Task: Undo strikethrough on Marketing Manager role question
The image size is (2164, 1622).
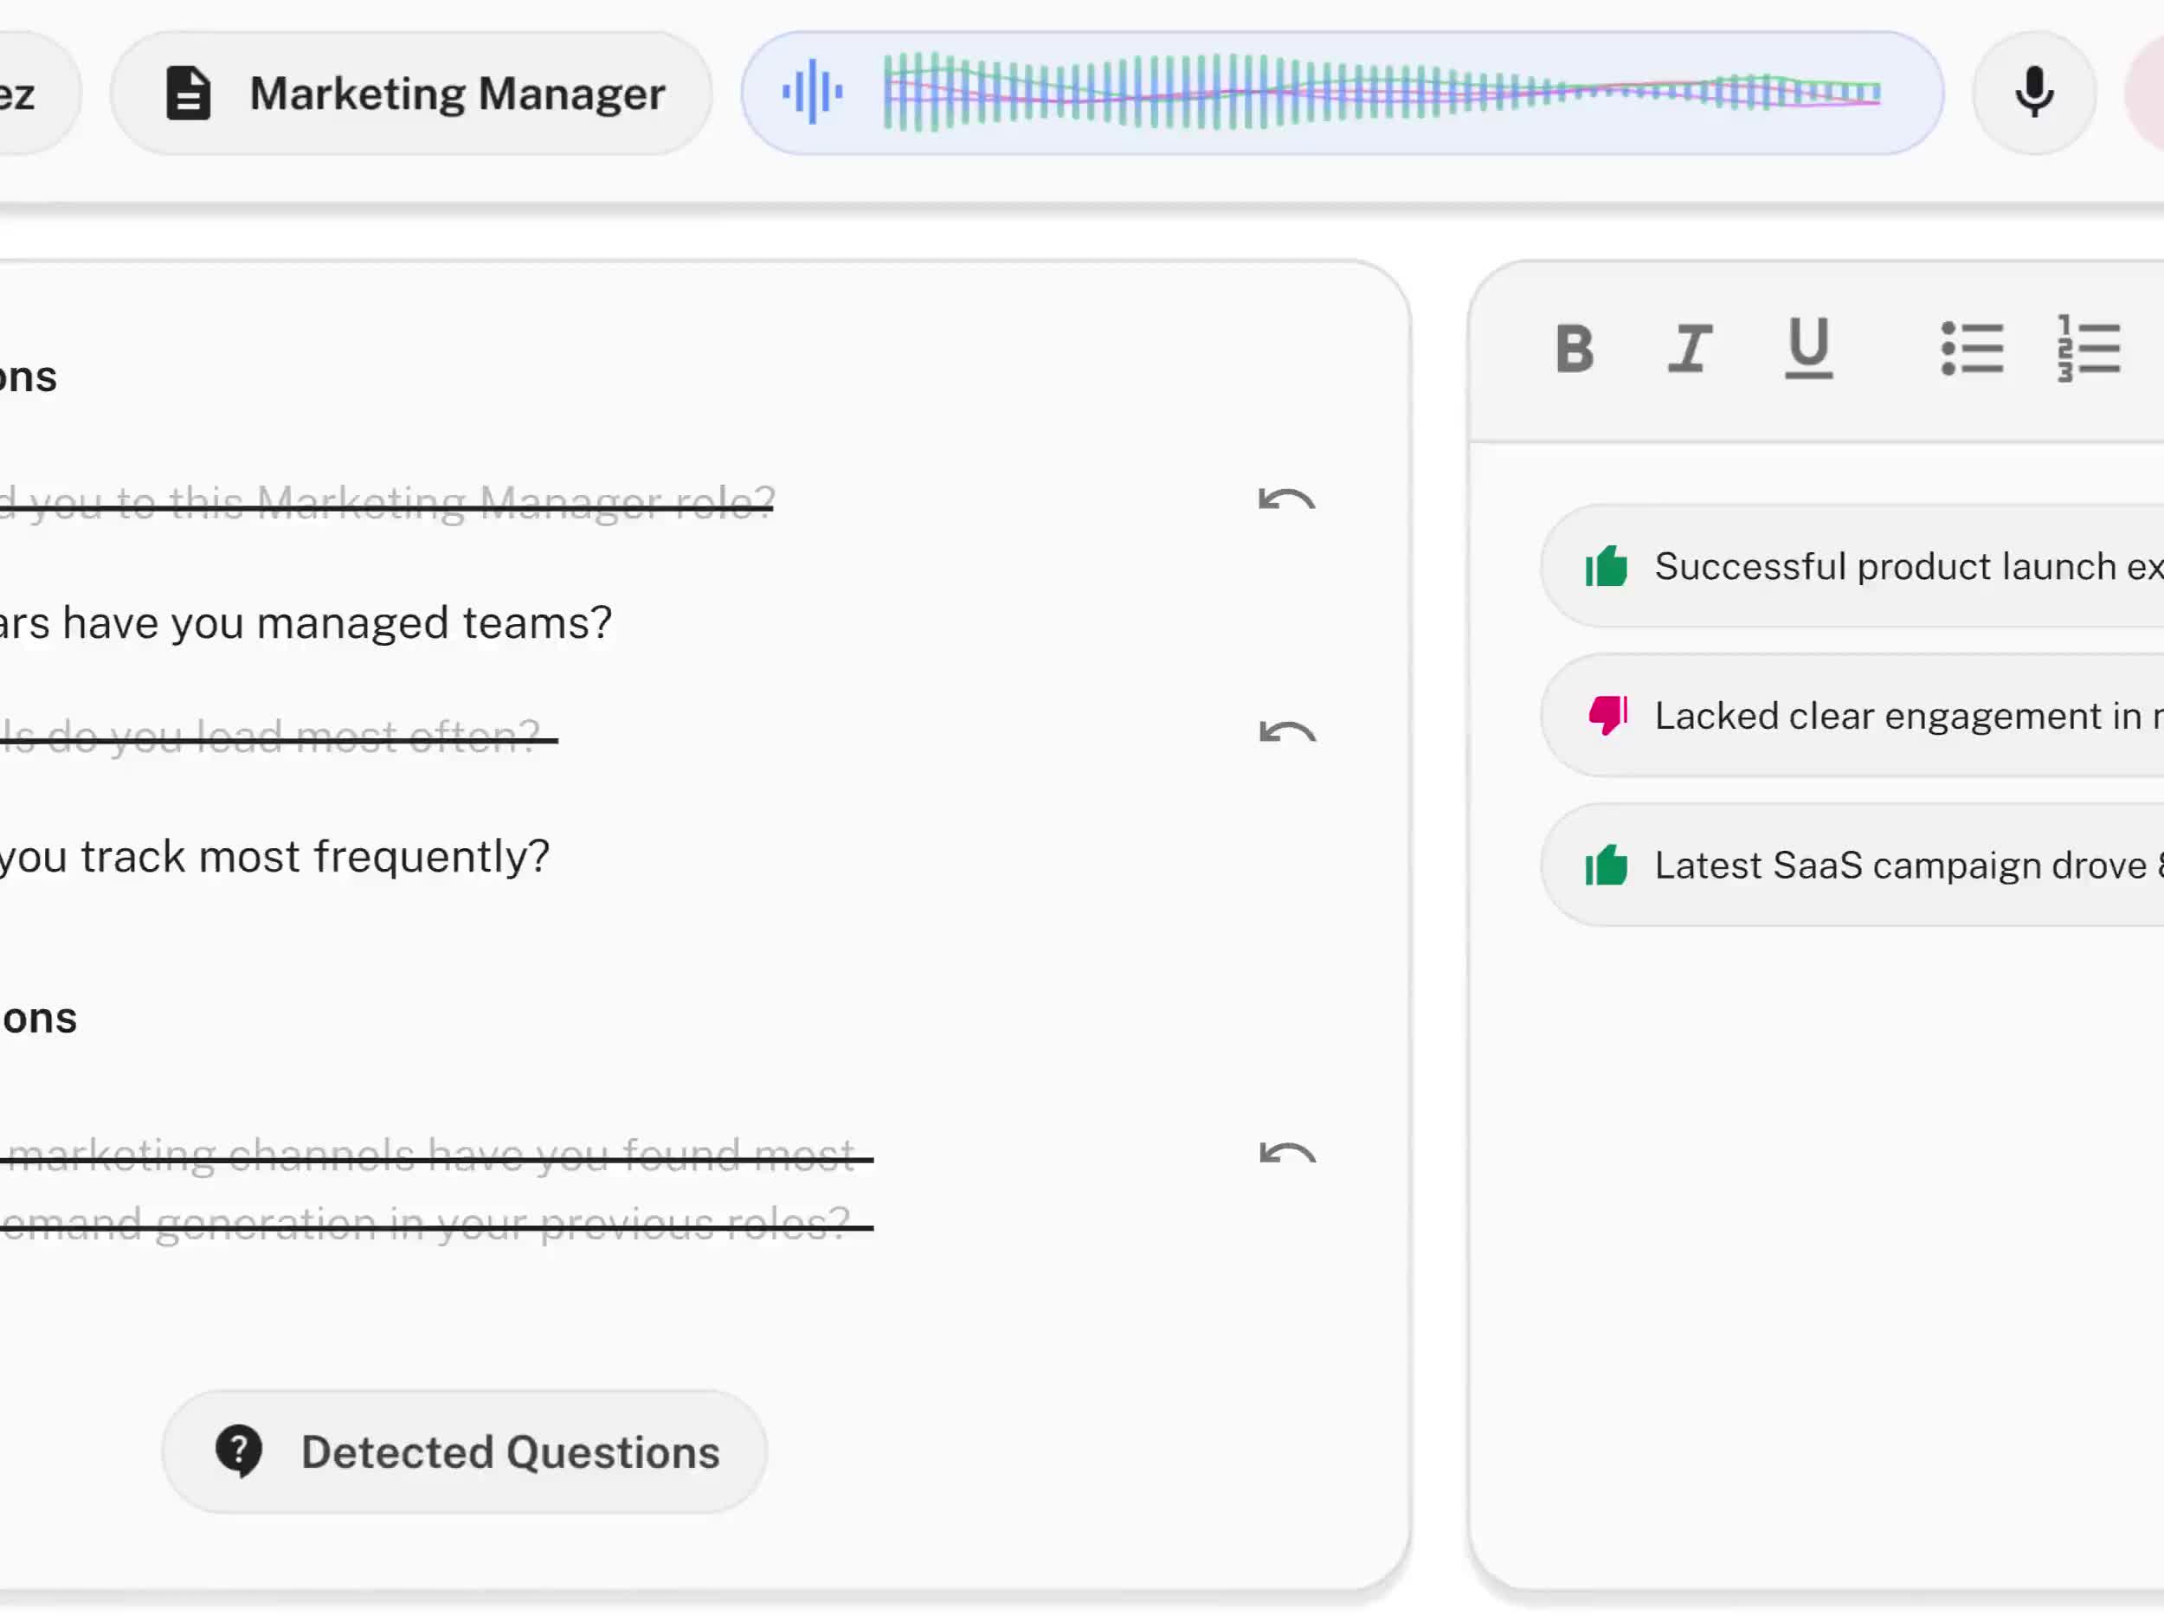Action: [x=1286, y=500]
